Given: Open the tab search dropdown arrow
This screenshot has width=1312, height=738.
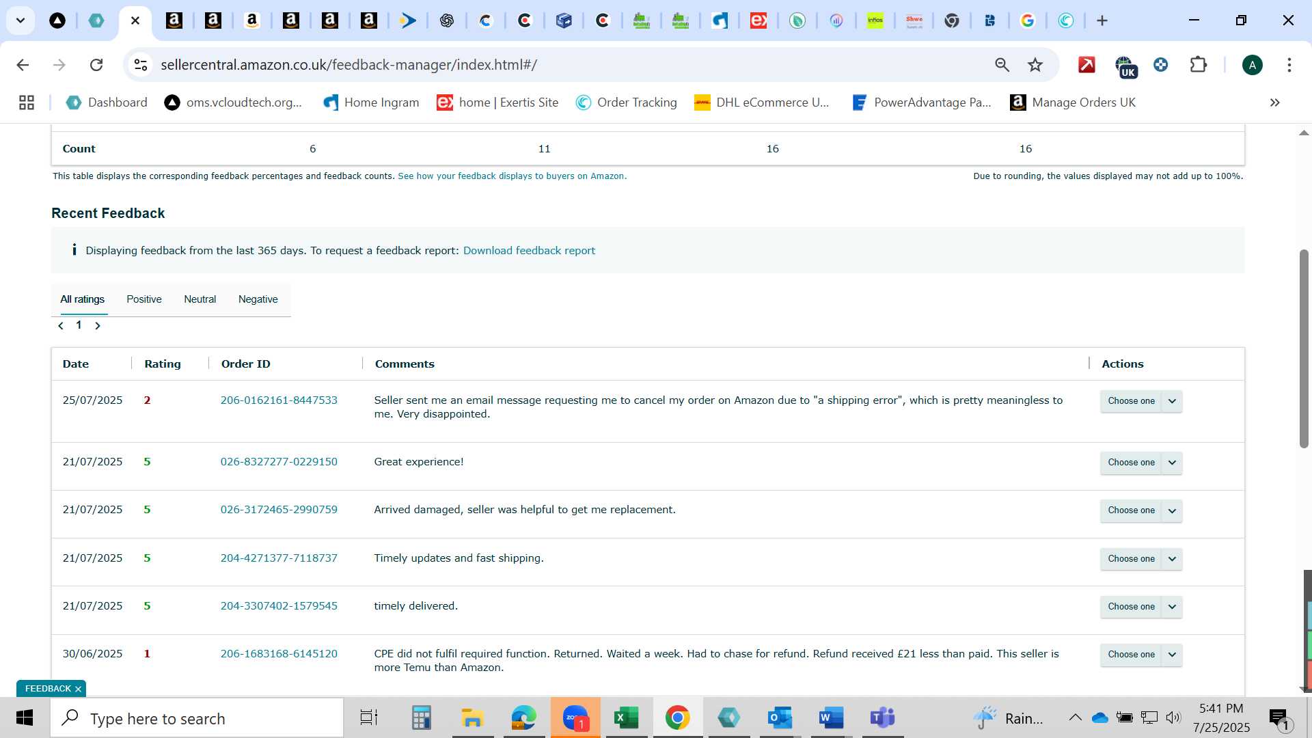Looking at the screenshot, I should [20, 20].
